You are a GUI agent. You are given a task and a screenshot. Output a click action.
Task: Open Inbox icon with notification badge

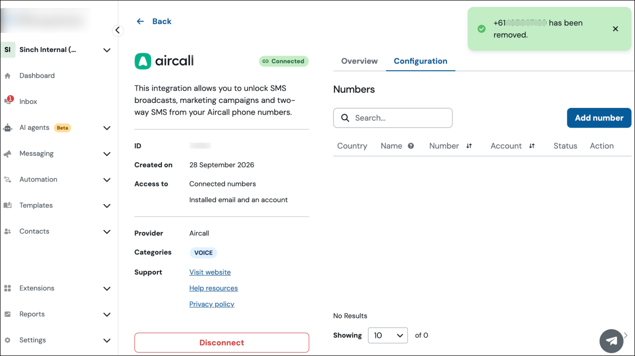(x=8, y=101)
